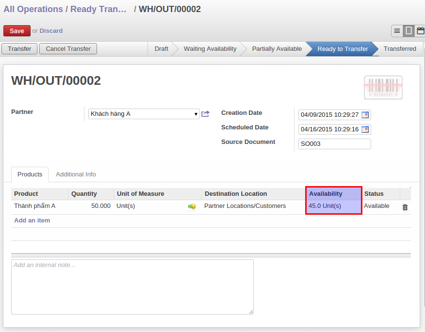The height and width of the screenshot is (332, 425).
Task: Click Cancel Transfer button
Action: [68, 49]
